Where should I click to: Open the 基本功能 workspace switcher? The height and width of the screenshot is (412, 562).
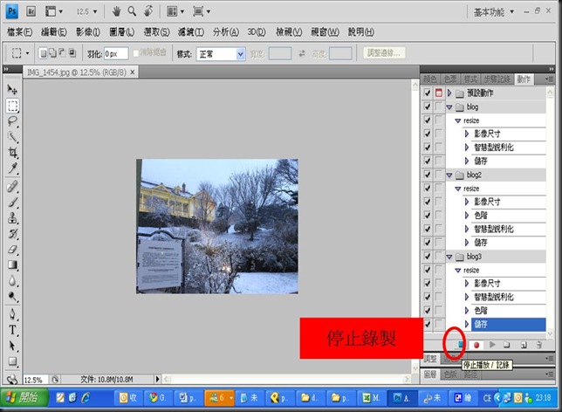[494, 12]
